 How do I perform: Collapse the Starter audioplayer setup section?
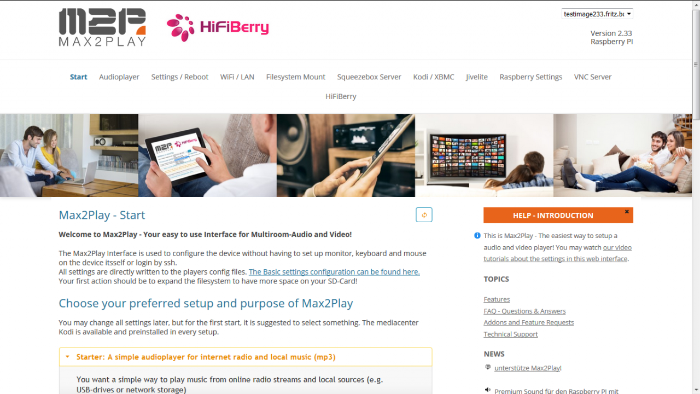(x=246, y=357)
